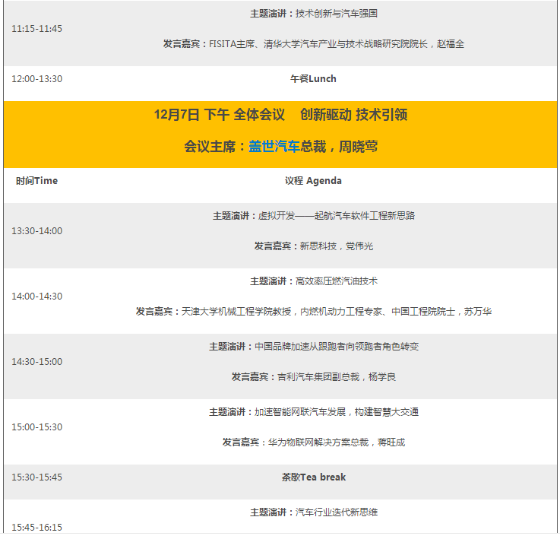The image size is (560, 536).
Task: Select the 华为物联网 speaker line naming 蒋旺成
Action: [313, 442]
